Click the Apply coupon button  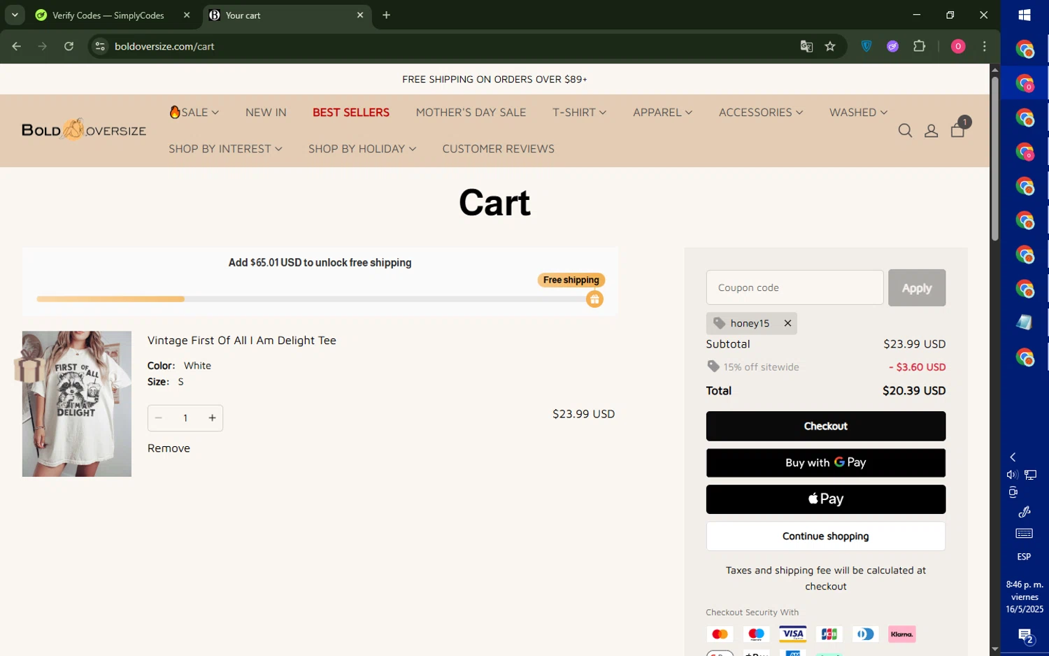(x=917, y=287)
